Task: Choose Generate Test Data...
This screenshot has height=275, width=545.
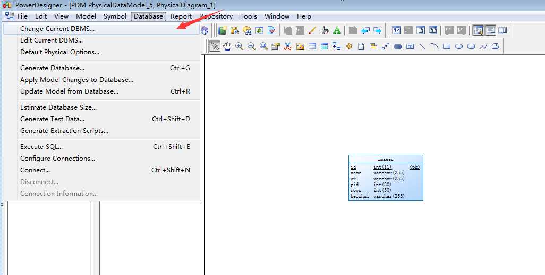Action: [102, 119]
